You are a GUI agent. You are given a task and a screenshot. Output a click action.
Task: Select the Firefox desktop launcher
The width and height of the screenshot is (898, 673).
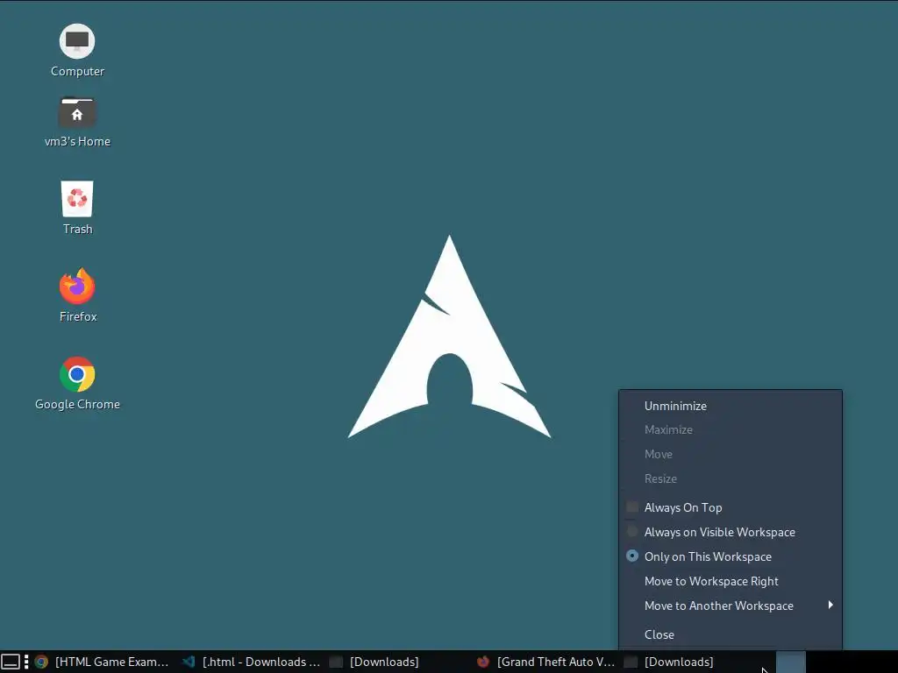pyautogui.click(x=77, y=295)
